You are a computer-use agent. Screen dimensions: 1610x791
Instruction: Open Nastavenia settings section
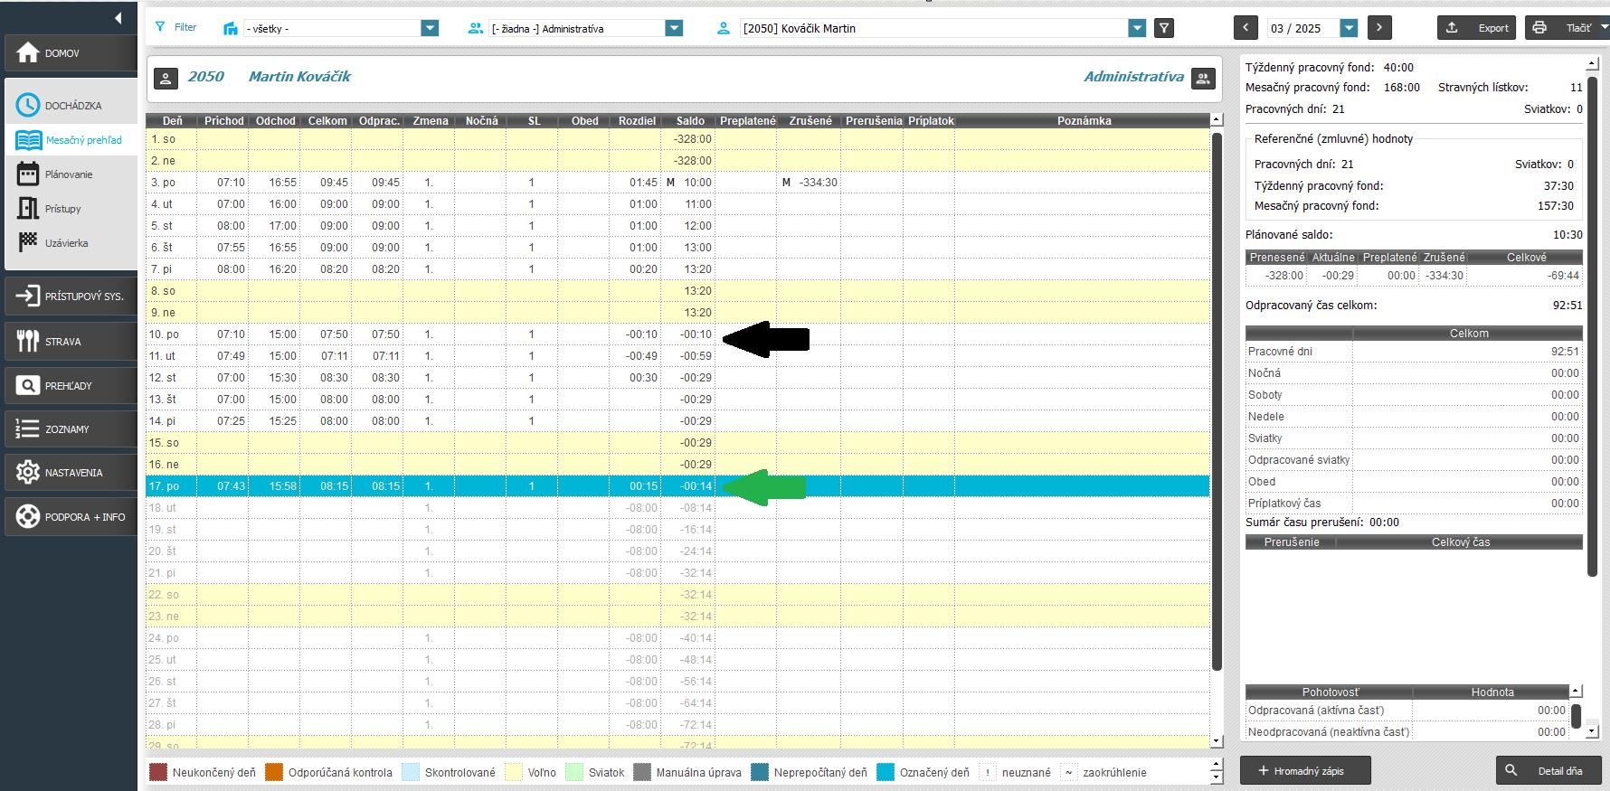[71, 473]
